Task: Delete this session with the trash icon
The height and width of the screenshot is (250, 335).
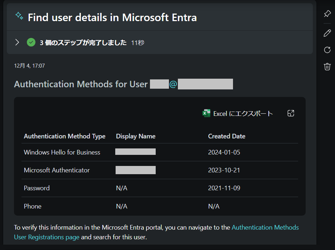Action: click(x=327, y=67)
